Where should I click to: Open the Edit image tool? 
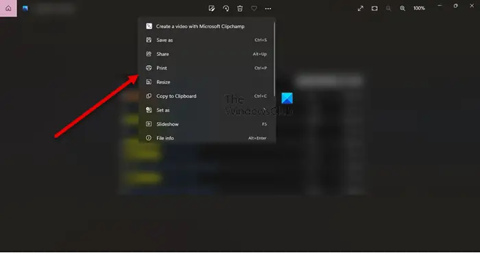click(x=211, y=8)
